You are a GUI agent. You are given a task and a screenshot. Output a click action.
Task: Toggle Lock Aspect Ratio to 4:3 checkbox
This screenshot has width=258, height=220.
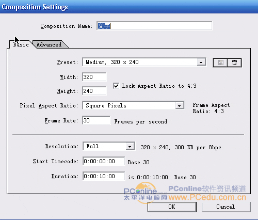[116, 86]
